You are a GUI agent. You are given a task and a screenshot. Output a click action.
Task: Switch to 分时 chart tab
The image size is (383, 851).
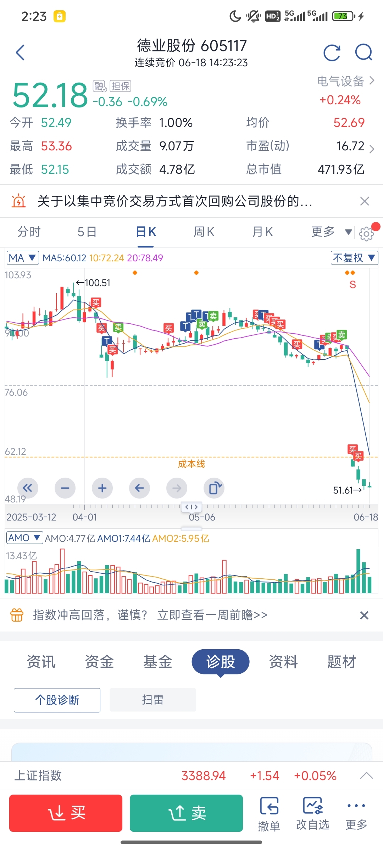click(x=29, y=232)
